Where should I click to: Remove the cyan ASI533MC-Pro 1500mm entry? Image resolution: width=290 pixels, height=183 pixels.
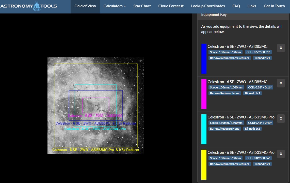[x=281, y=119]
